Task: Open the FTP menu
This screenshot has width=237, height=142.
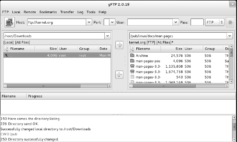Action: [5, 12]
